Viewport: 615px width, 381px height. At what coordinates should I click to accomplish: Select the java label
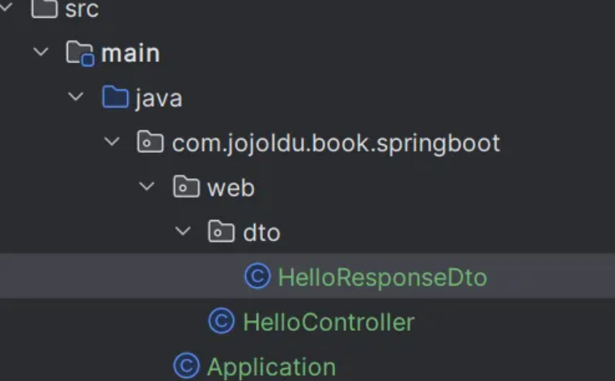coord(159,98)
